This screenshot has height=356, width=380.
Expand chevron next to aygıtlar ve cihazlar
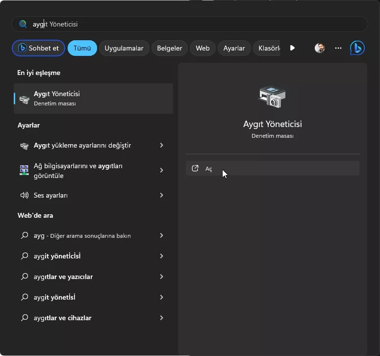(162, 318)
